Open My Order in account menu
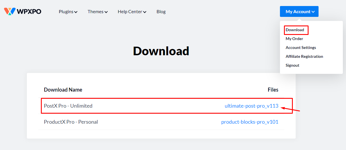Screen dimensions: 346x150 [x=294, y=39]
